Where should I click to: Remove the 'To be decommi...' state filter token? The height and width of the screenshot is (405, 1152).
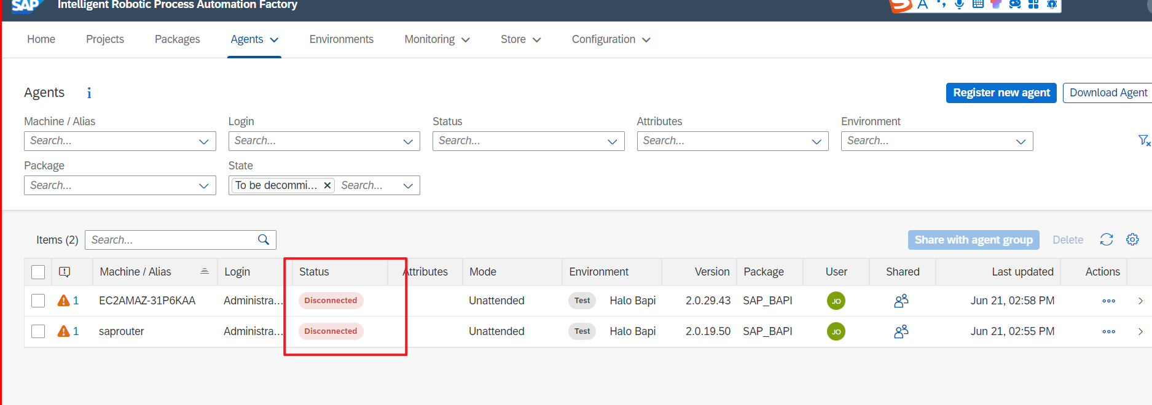click(327, 185)
